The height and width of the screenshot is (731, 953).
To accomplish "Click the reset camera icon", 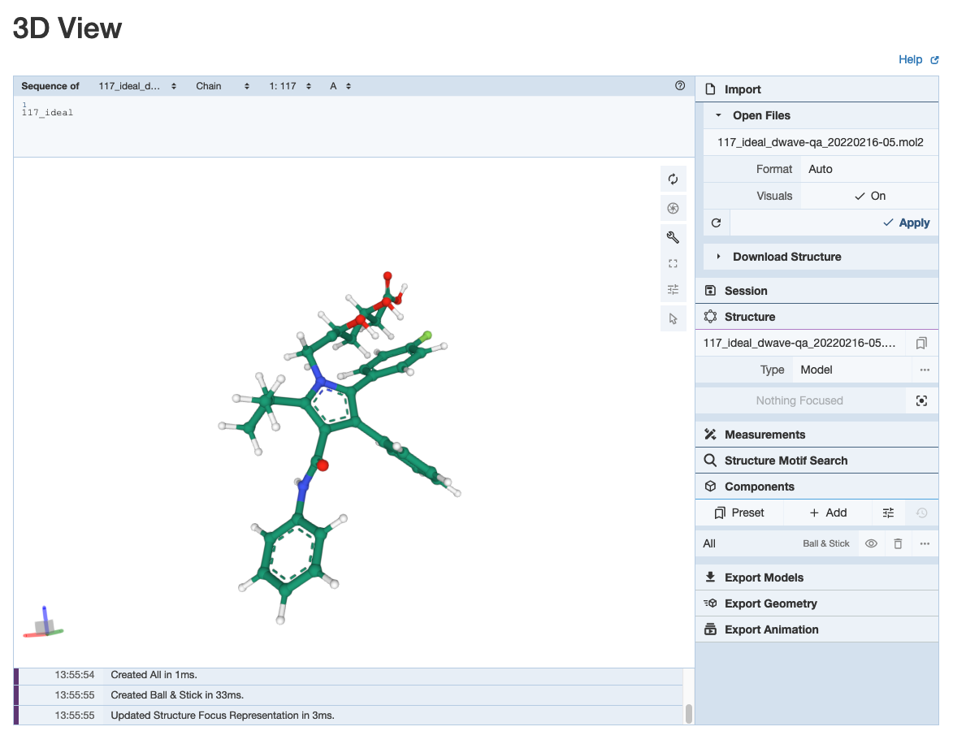I will (x=673, y=180).
